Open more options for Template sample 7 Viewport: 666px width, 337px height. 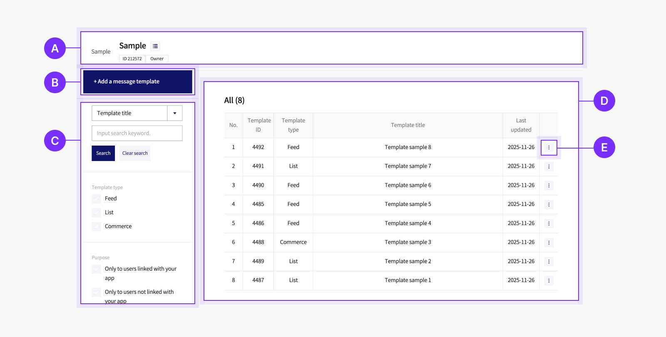549,166
